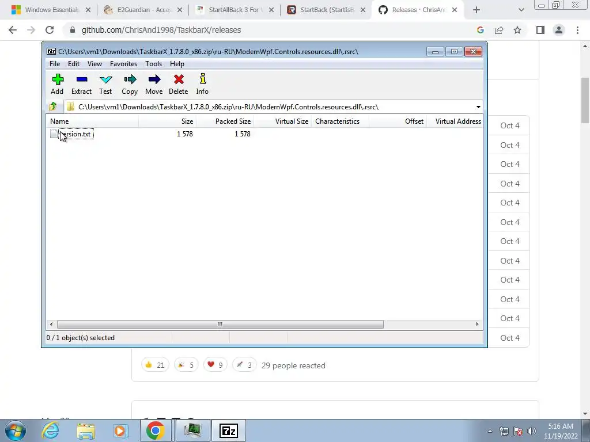Screen dimensions: 590x442
Task: Click the volume speaker tray icon
Action: tap(532, 431)
